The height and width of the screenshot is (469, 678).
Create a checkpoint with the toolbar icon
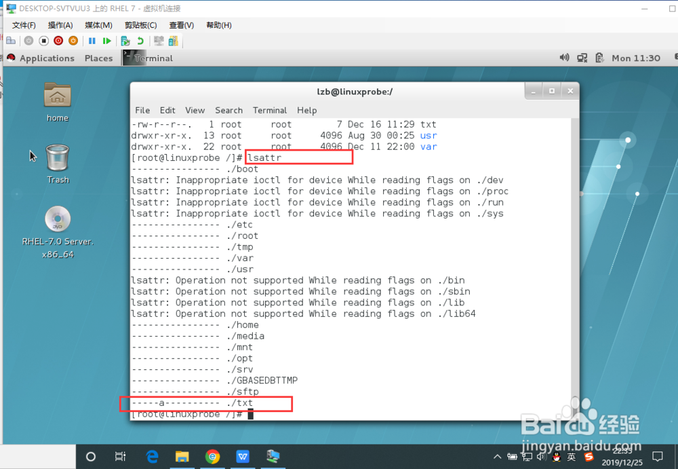(x=125, y=41)
